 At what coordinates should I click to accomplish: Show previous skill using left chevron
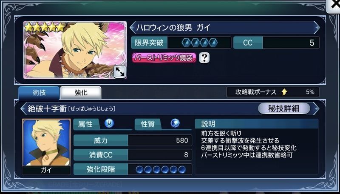tap(23, 108)
